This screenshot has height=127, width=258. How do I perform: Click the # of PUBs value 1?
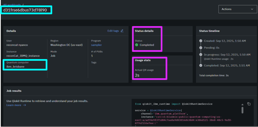92,56
